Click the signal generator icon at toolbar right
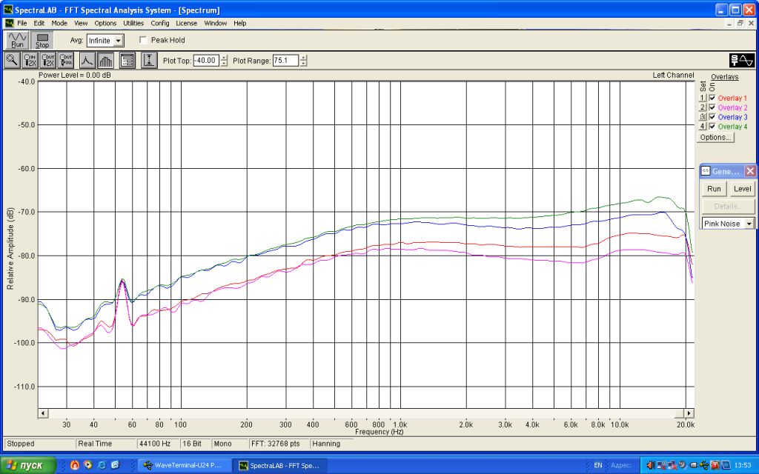Screen dimensions: 759x474 [x=741, y=61]
